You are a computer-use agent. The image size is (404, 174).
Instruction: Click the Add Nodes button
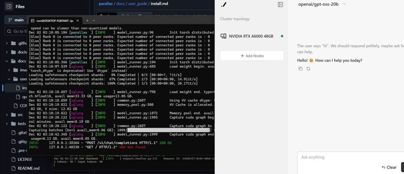tap(252, 56)
